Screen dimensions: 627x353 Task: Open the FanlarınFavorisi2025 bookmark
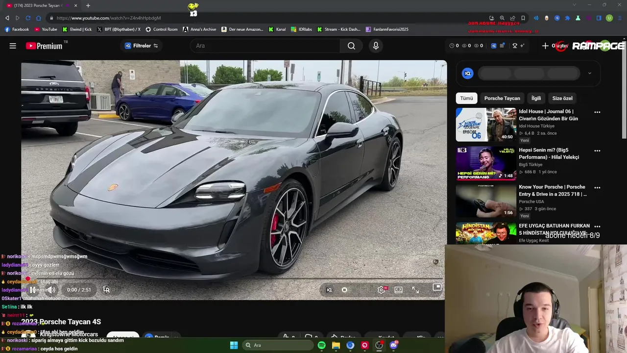(x=387, y=29)
